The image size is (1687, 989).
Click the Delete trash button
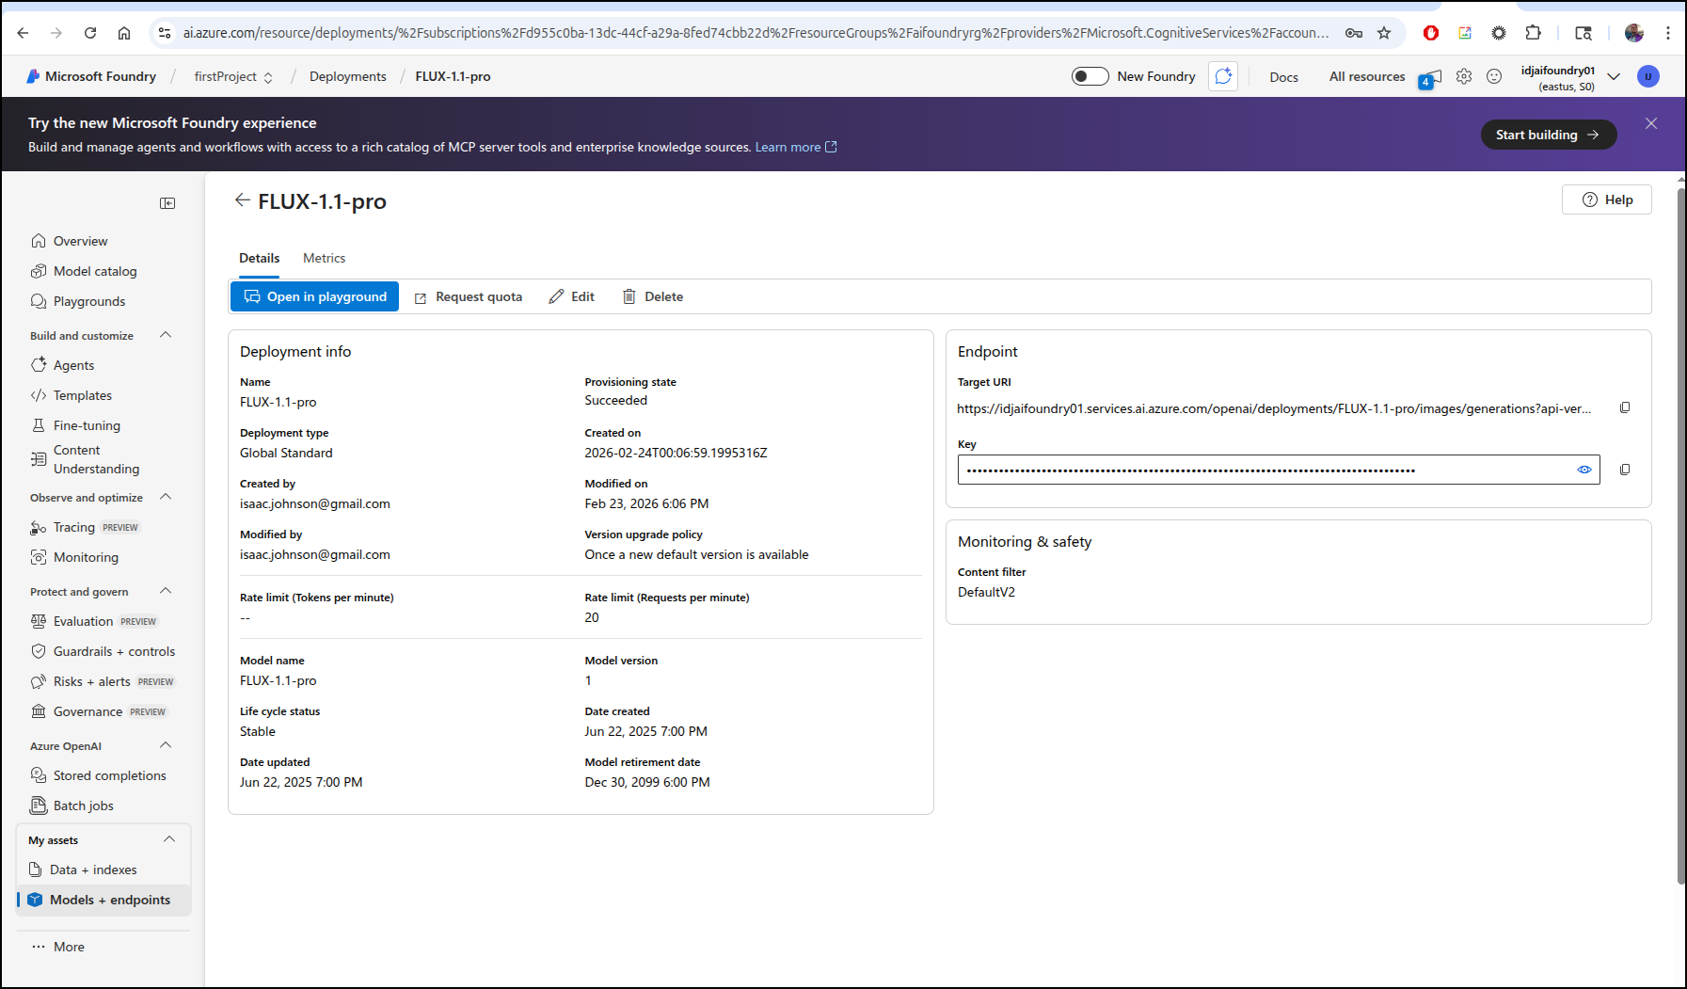653,296
